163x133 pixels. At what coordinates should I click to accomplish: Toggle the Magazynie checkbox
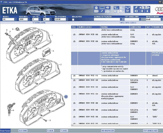pos(73,19)
